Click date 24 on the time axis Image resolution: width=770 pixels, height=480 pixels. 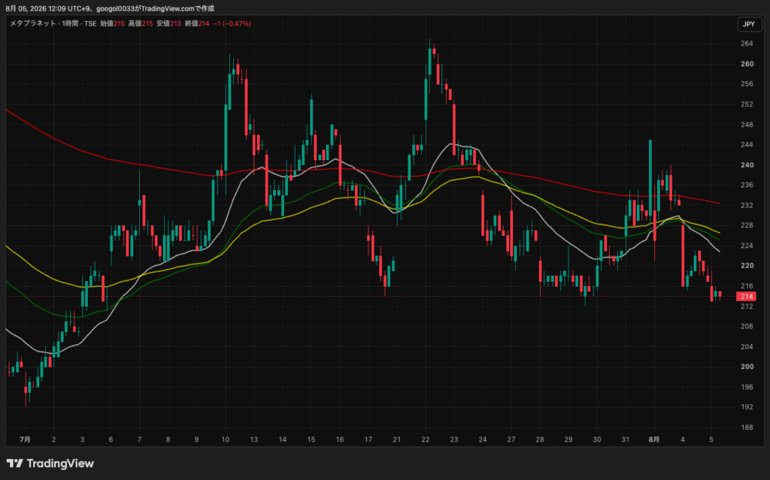(x=482, y=439)
